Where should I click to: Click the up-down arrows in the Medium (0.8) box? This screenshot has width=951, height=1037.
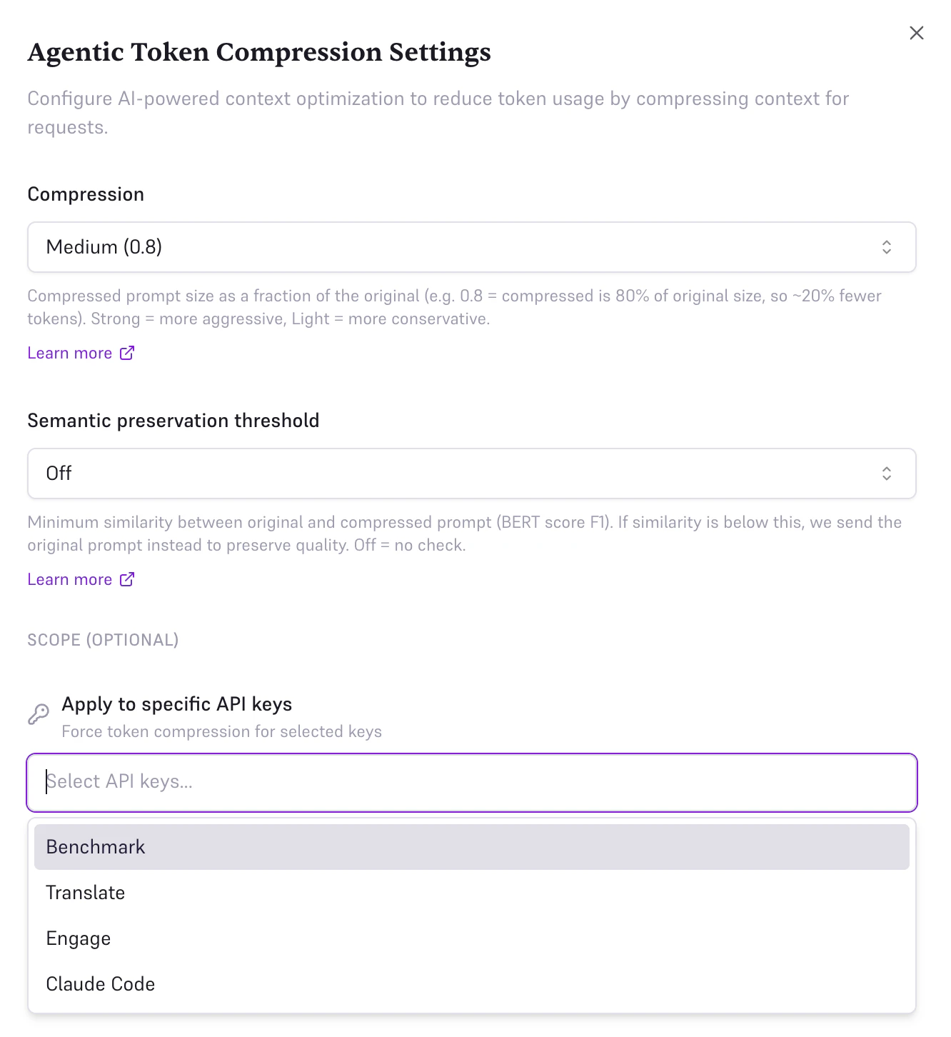click(887, 247)
